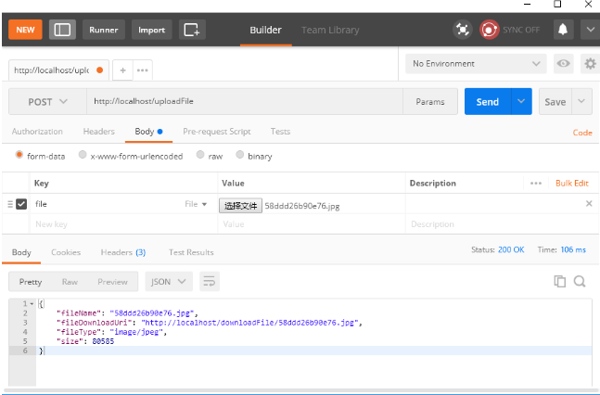The image size is (600, 395).
Task: Uncheck the file row checkbox
Action: point(21,204)
